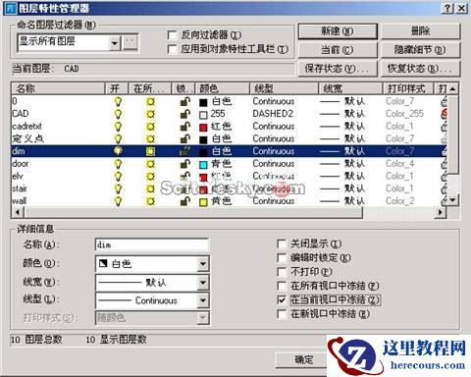Viewport: 471px width, 377px height.
Task: Open the 线型 Continuous dropdown
Action: coord(203,300)
